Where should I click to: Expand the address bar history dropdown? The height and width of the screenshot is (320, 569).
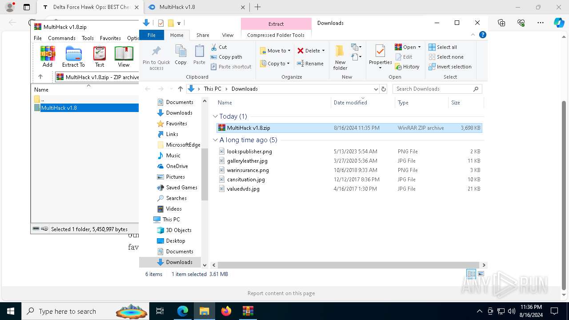376,89
